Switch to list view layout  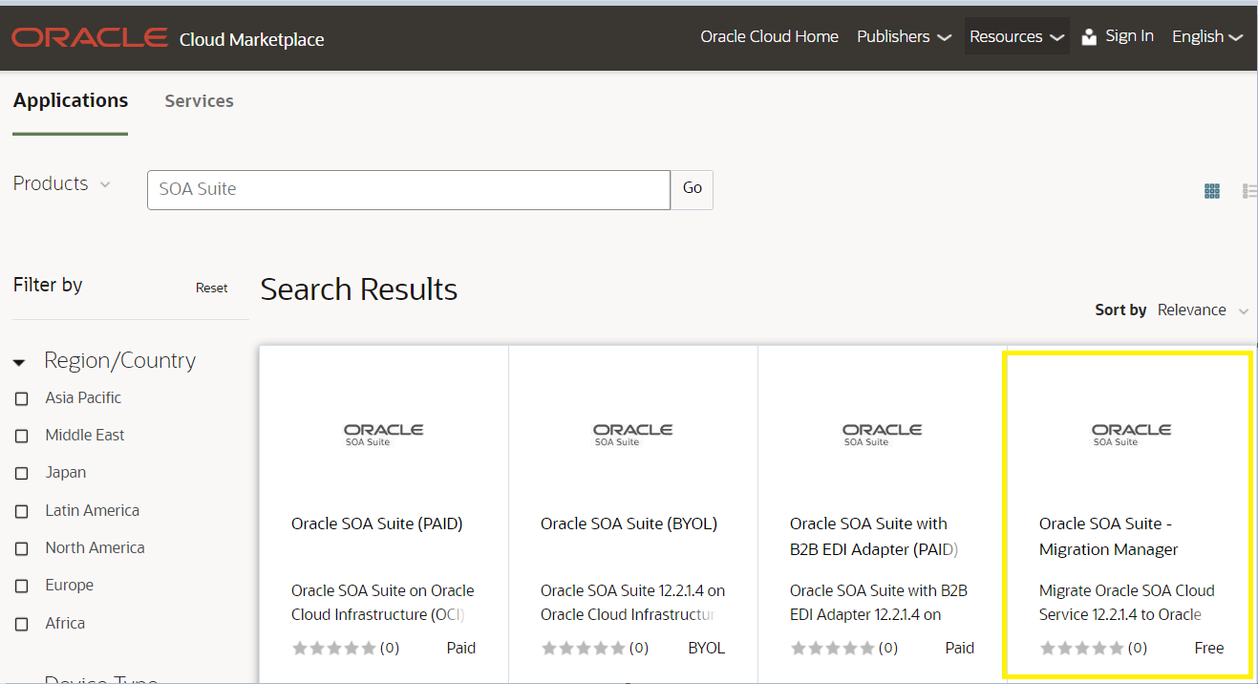click(x=1249, y=191)
